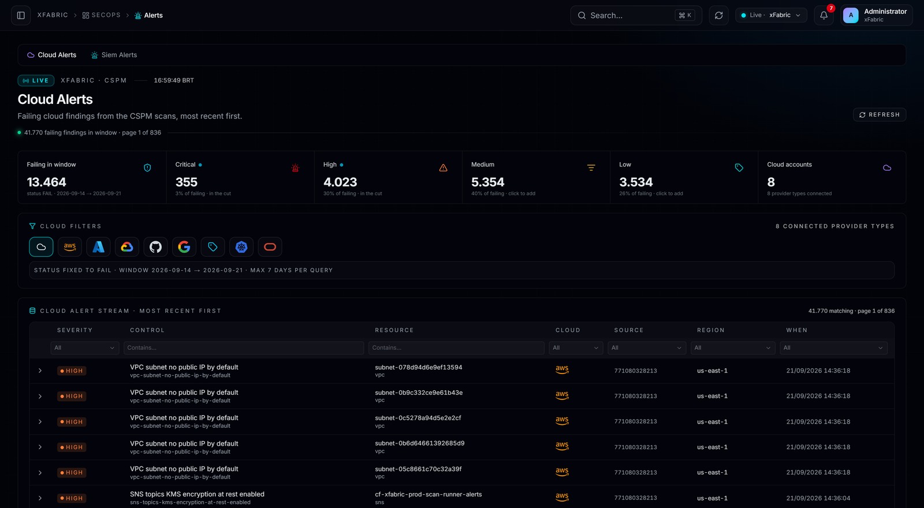Click resource subnet-0b9c332ce9e61b43e
Image resolution: width=924 pixels, height=508 pixels.
[x=419, y=393]
